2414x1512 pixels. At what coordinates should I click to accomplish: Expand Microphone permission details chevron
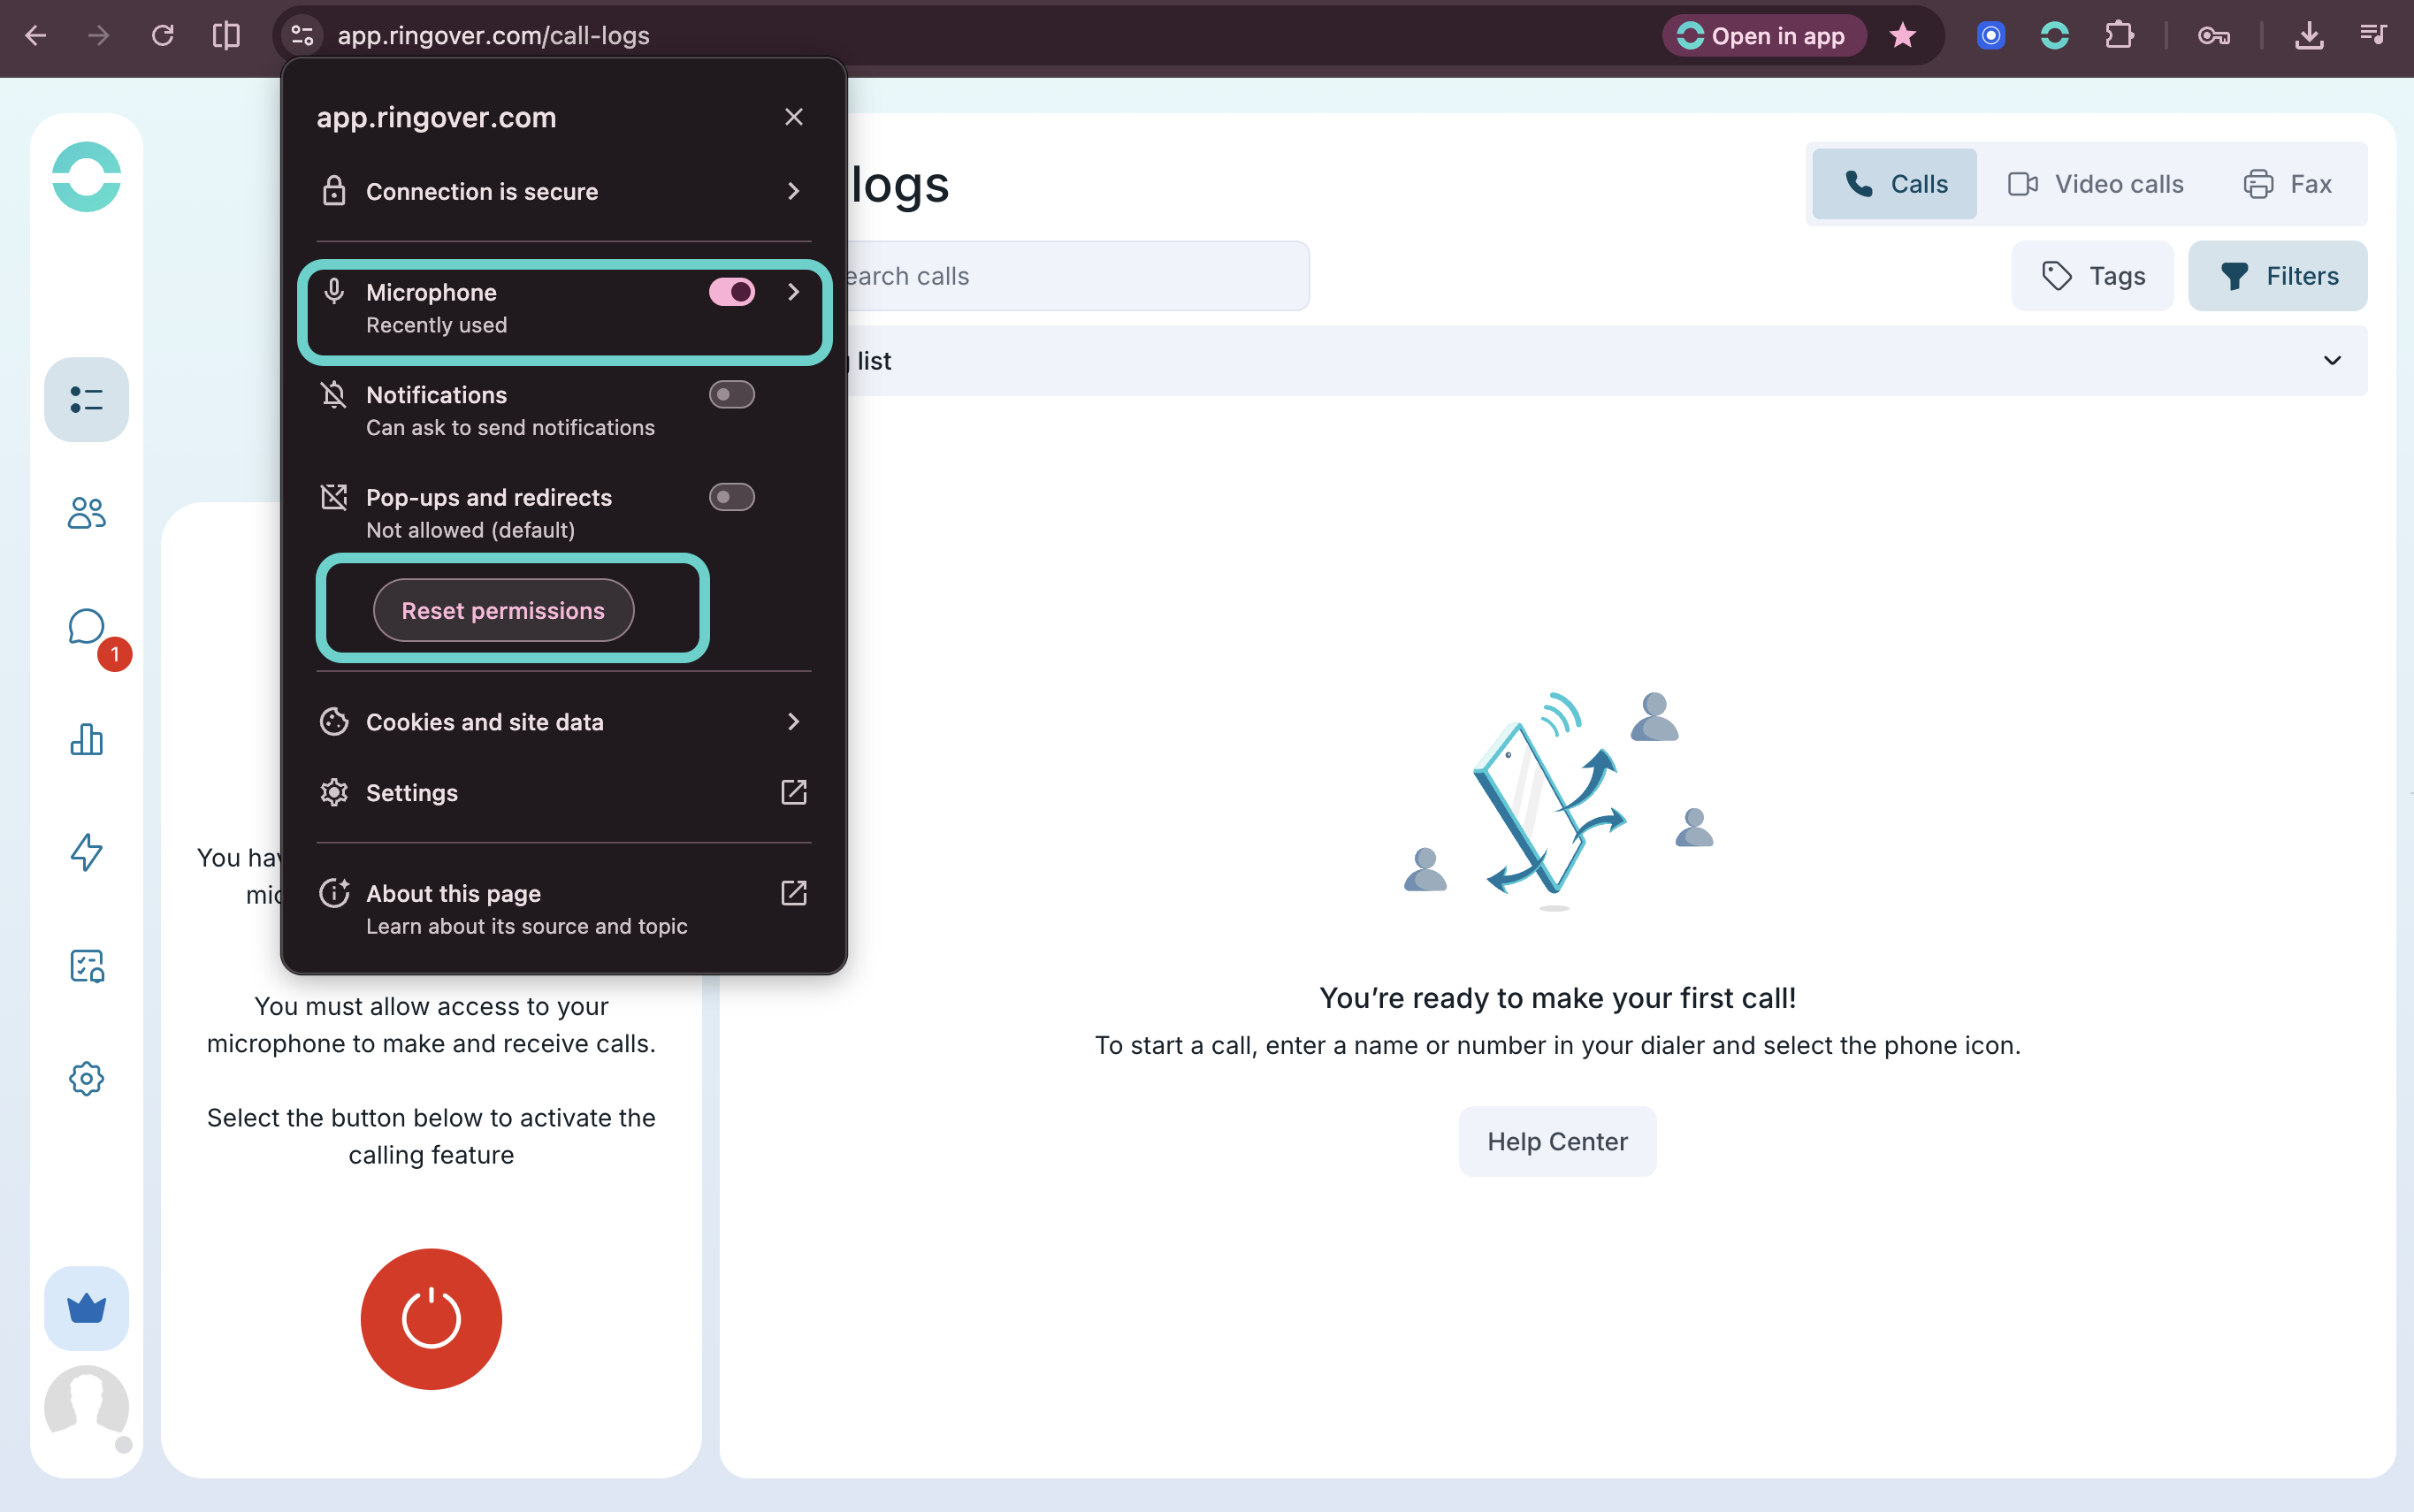tap(794, 292)
